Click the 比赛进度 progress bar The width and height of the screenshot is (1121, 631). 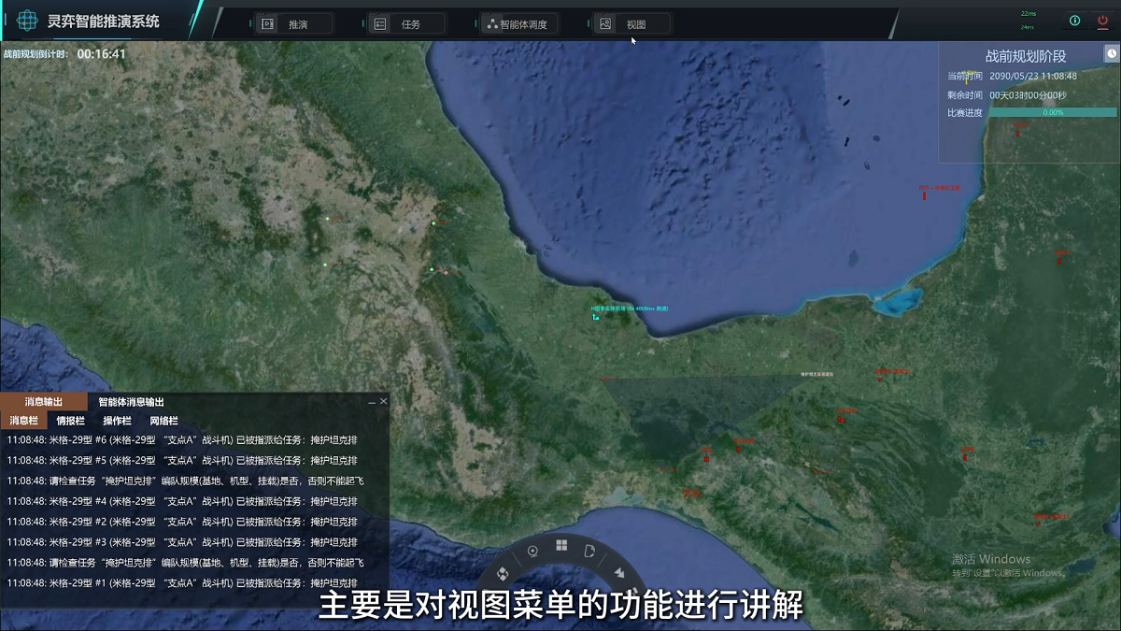click(x=1053, y=112)
